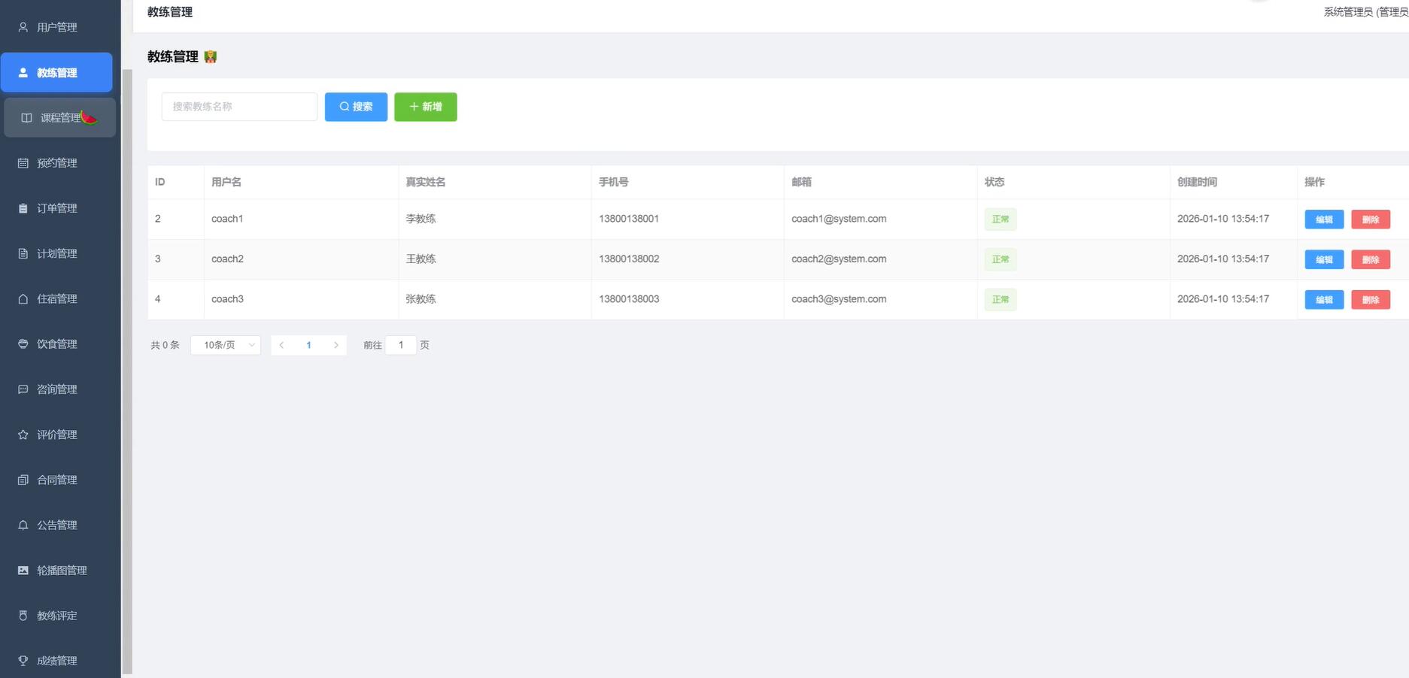The image size is (1409, 678).
Task: Select page number 1 in pagination
Action: [x=308, y=345]
